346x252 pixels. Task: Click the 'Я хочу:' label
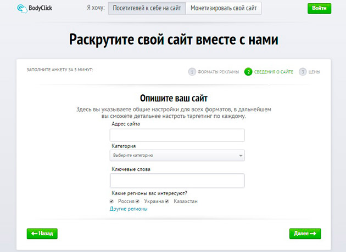(x=96, y=8)
